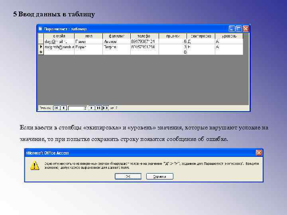Image resolution: width=287 pixels, height=215 pixels.
Task: Go to last record navigation button
Action: coord(98,108)
